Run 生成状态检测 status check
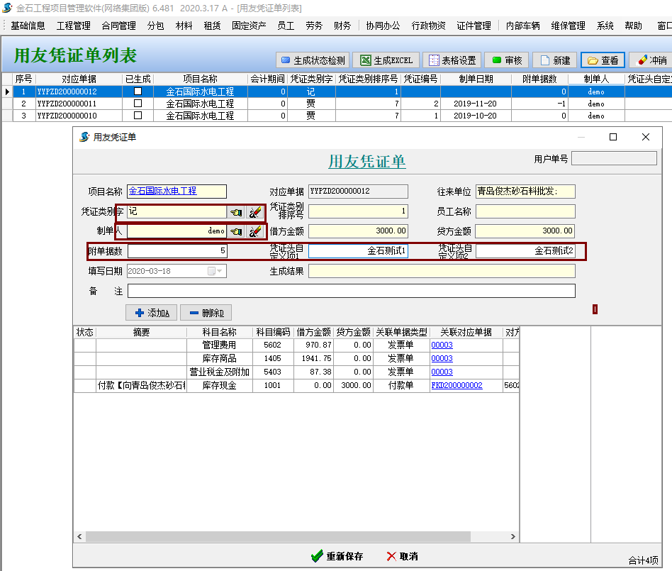The width and height of the screenshot is (672, 571). coord(312,60)
